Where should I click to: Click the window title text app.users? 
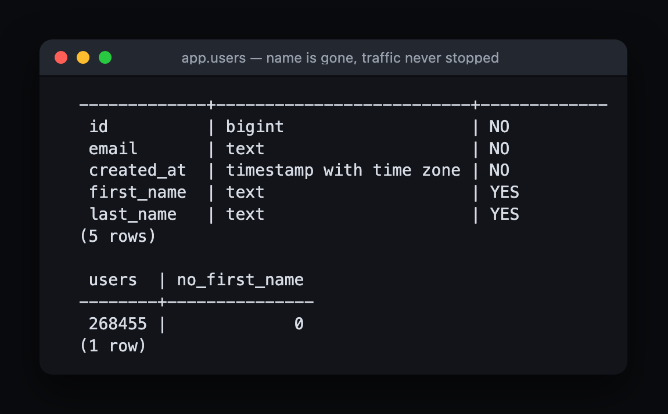tap(213, 58)
